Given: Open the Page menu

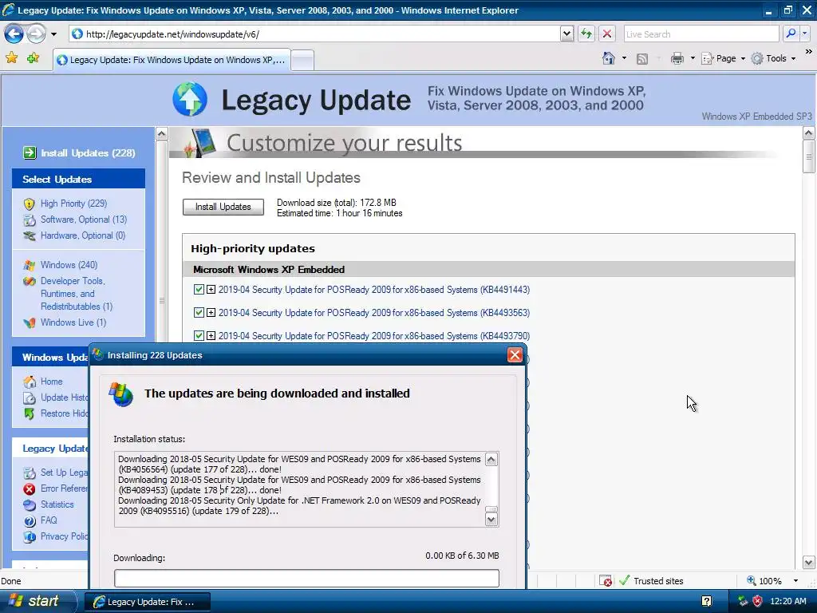Looking at the screenshot, I should tap(723, 58).
